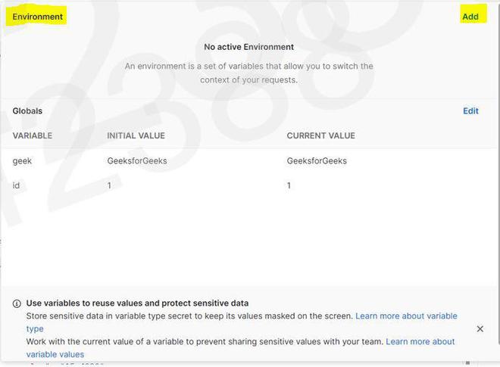Image resolution: width=500 pixels, height=367 pixels.
Task: Click the Environment heading
Action: coord(37,17)
